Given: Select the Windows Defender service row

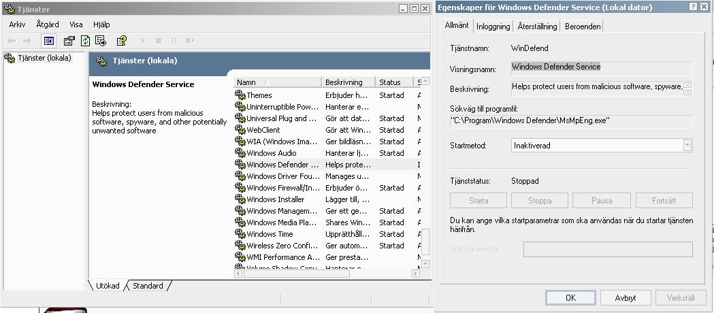Looking at the screenshot, I should (327, 165).
